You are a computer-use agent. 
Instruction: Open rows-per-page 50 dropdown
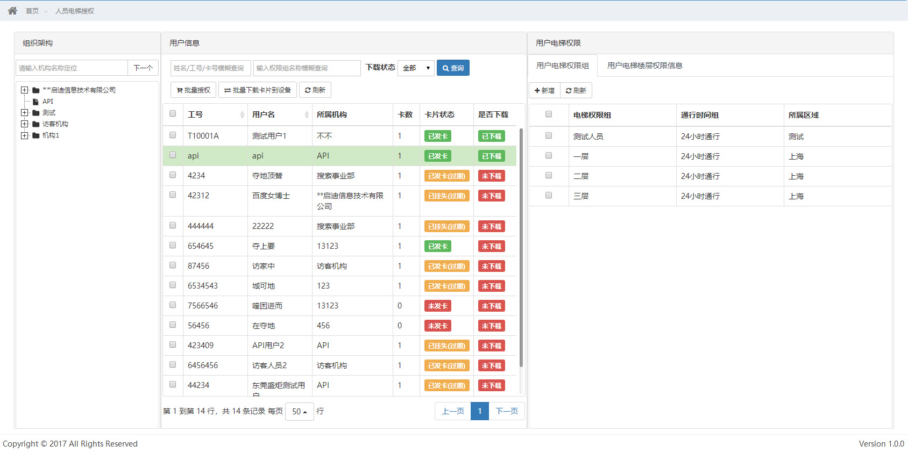point(299,412)
